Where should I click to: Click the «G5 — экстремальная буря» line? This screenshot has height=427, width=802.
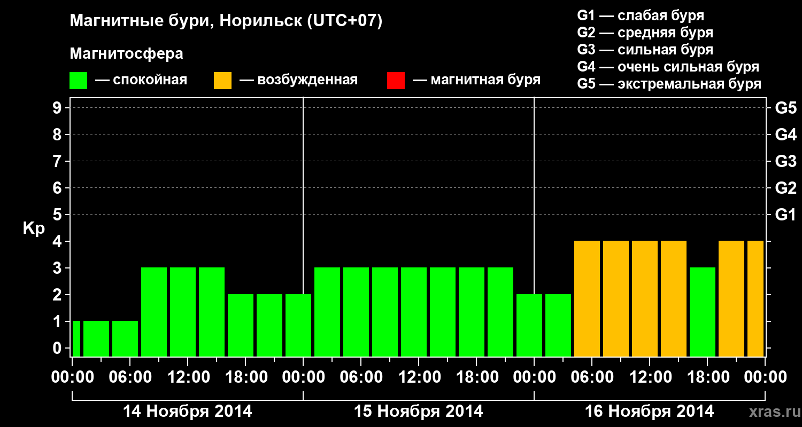(x=669, y=84)
